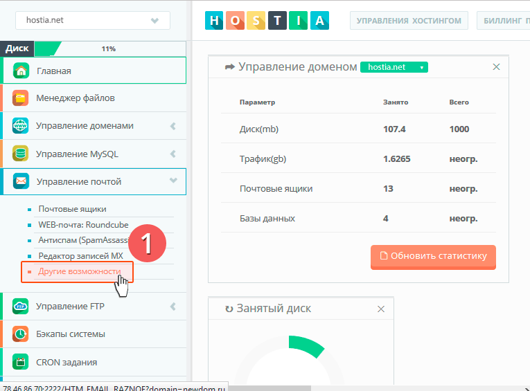Click the 1000 total disk value
The width and height of the screenshot is (530, 391).
click(459, 129)
